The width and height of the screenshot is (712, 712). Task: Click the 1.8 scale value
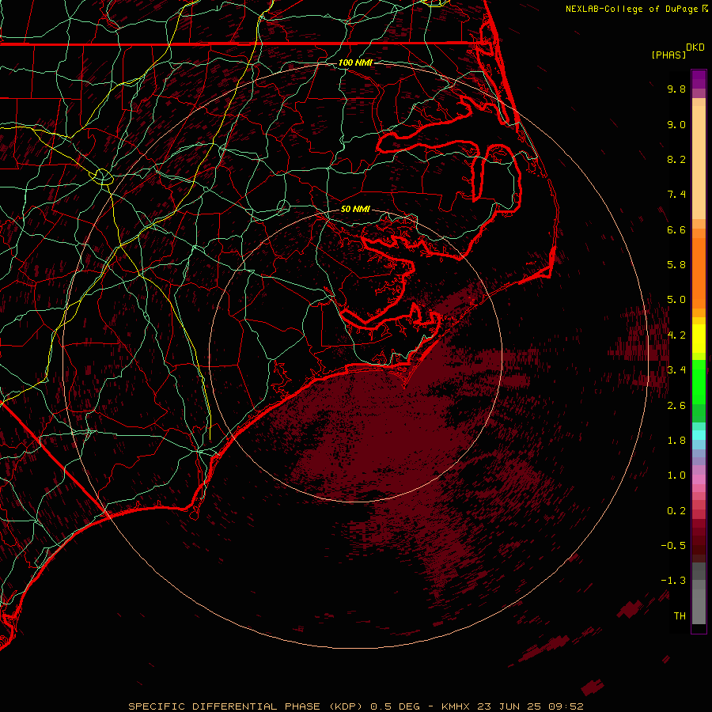point(676,441)
